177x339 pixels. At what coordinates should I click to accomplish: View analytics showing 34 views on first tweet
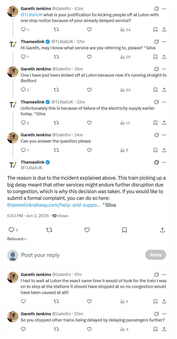(126, 29)
